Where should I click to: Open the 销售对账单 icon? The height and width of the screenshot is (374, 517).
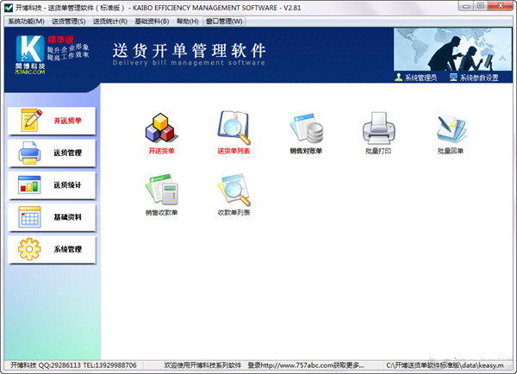click(306, 128)
